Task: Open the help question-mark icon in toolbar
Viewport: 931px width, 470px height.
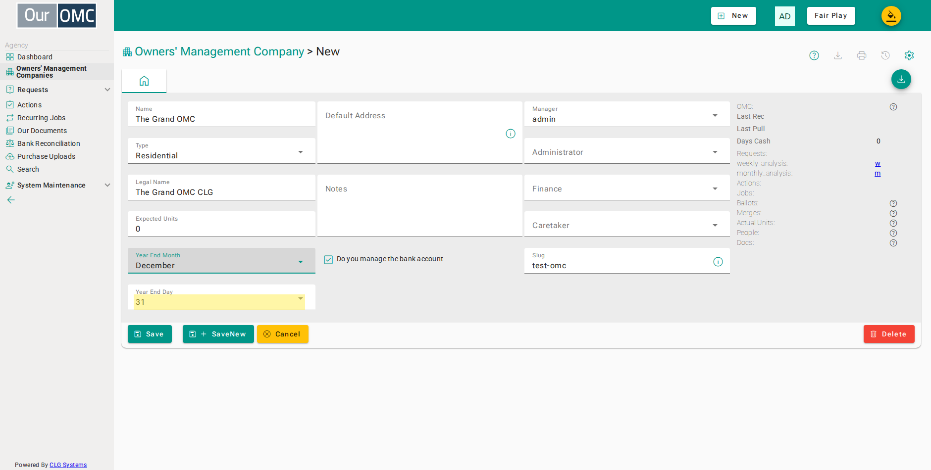Action: 814,55
